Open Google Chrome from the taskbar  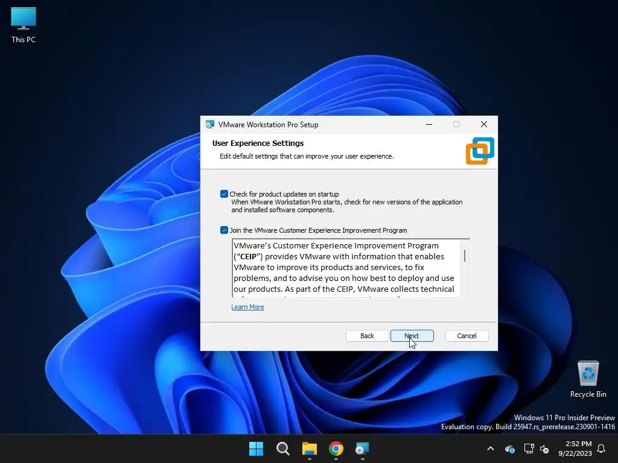(x=336, y=449)
